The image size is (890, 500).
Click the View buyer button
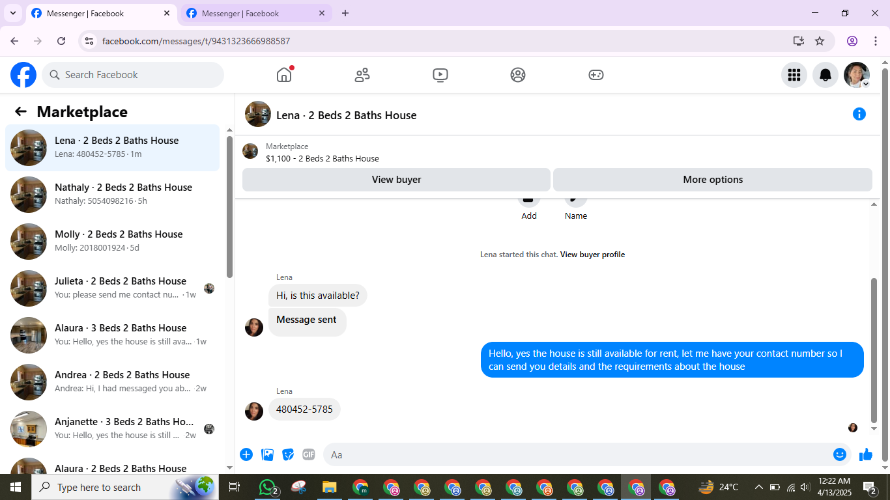click(396, 180)
